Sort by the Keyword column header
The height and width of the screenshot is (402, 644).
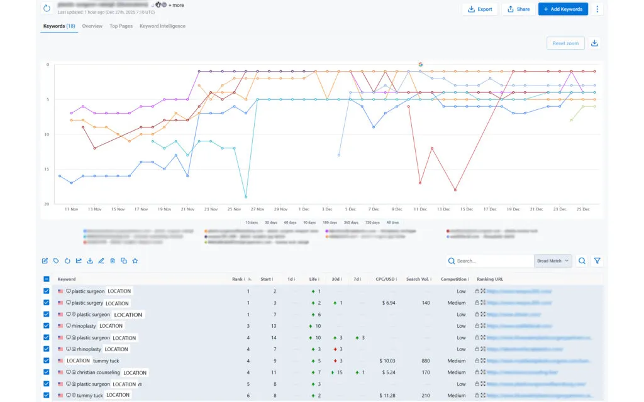pos(67,279)
